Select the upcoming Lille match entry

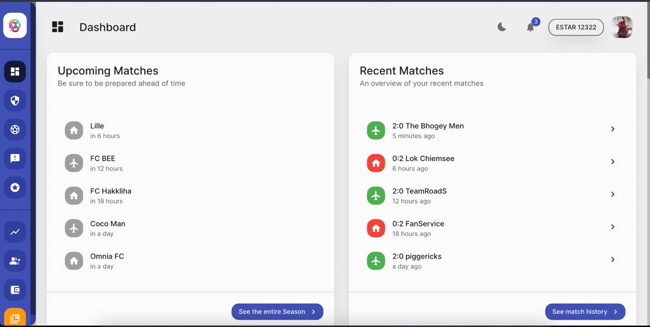point(97,130)
